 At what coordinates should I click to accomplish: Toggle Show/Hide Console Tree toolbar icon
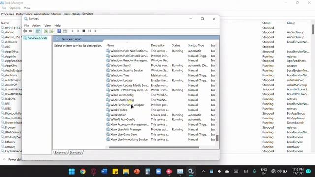[x=38, y=31]
